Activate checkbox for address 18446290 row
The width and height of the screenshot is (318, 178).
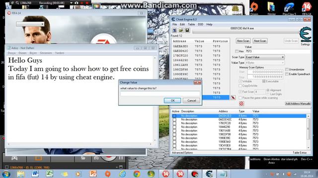pyautogui.click(x=174, y=127)
